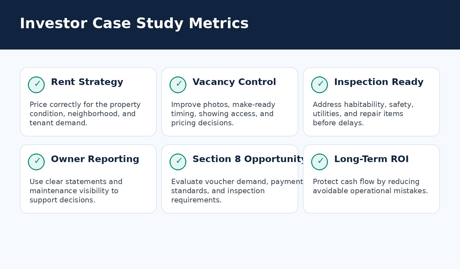Click the Rent Strategy checkmark icon
The height and width of the screenshot is (269, 460).
click(36, 85)
